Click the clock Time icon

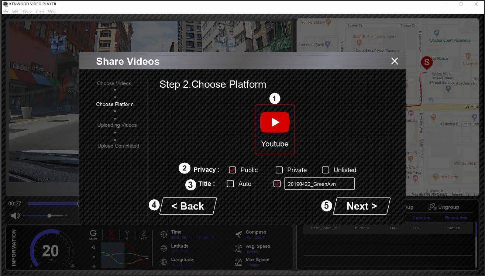pos(164,235)
